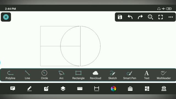Tap the headphones icon in status bar
This screenshot has width=176, height=99.
click(x=159, y=9)
